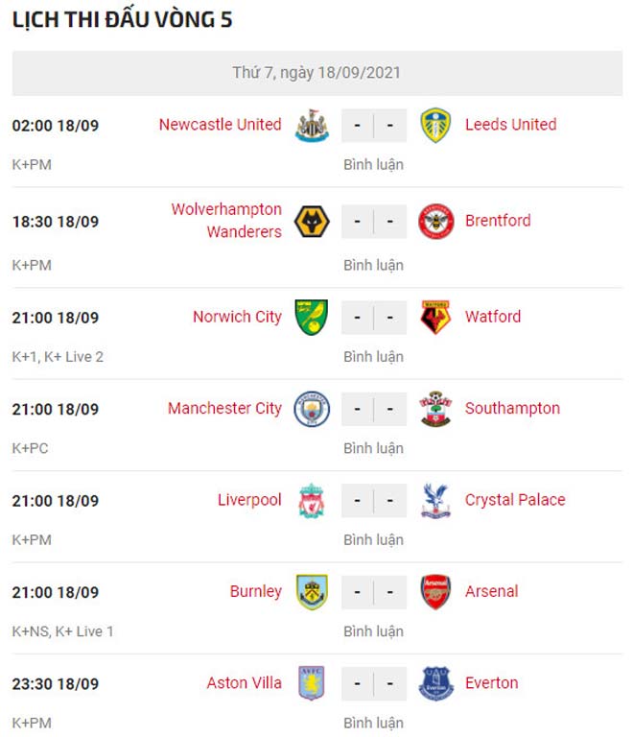Open Bình luận under Liverpool vs Crystal Palace

[373, 539]
